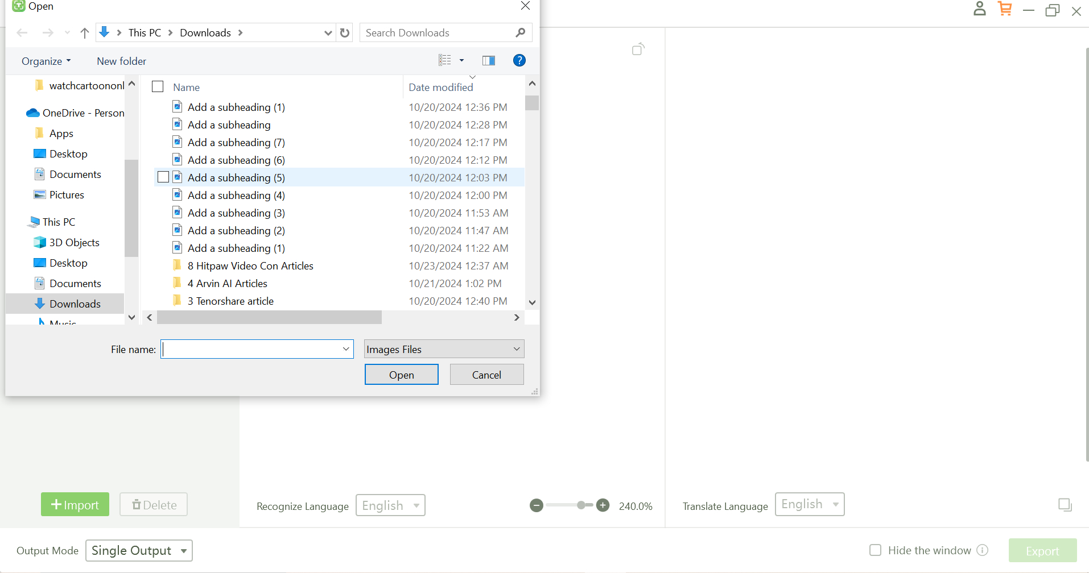
Task: Click the shopping cart icon
Action: click(1005, 9)
